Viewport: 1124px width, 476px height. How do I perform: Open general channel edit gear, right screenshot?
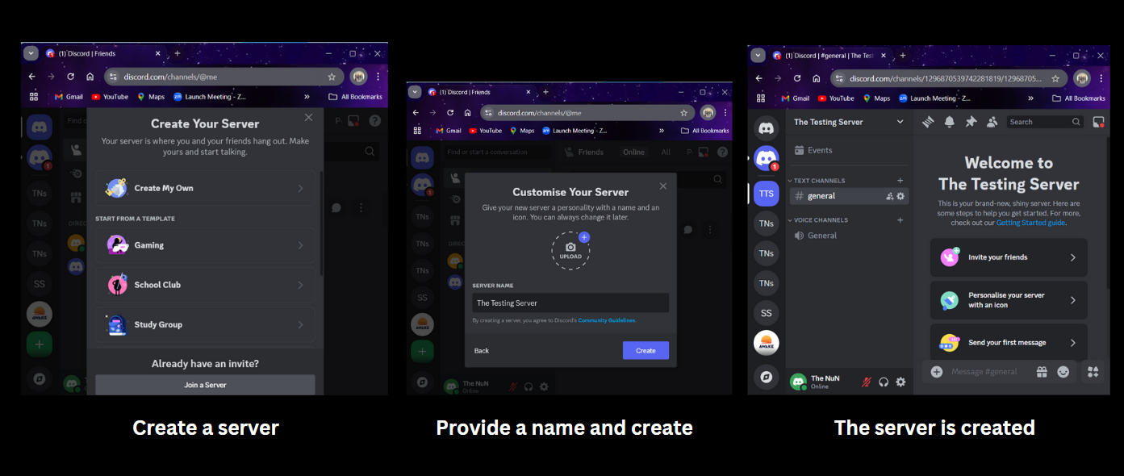point(900,196)
